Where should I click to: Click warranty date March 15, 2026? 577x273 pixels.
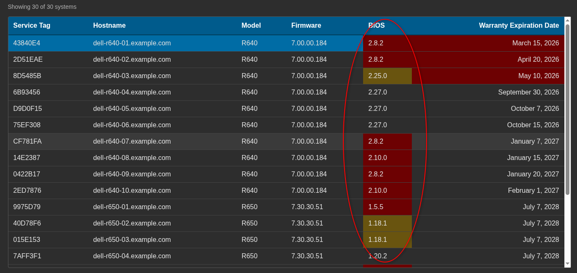tap(536, 43)
